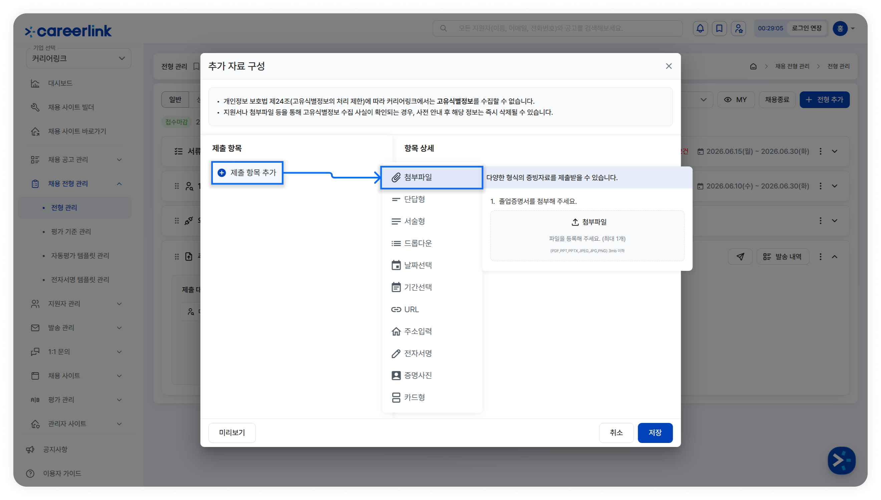Open the bookmark icon in header
Viewport: 881px width, 500px height.
point(719,28)
